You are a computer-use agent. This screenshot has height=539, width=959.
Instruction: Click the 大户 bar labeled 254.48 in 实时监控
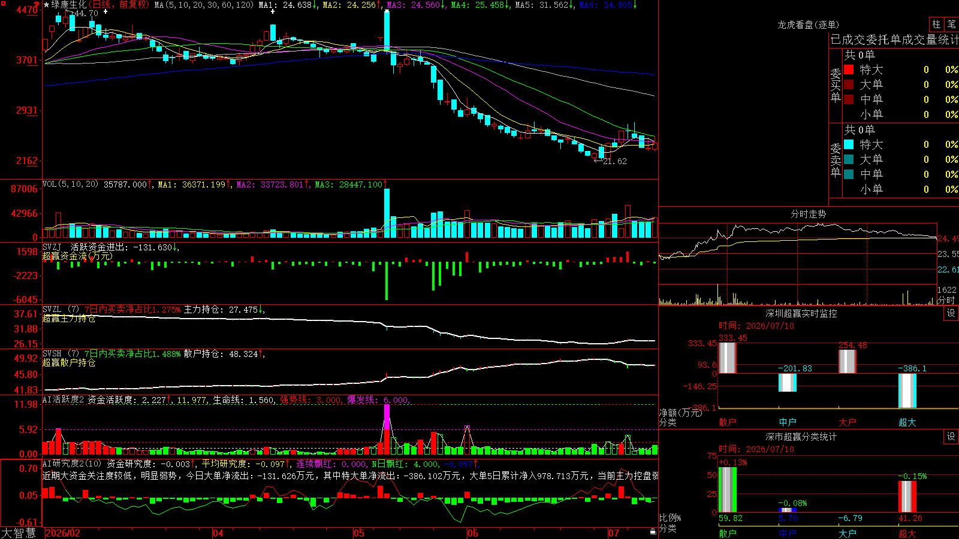coord(847,362)
